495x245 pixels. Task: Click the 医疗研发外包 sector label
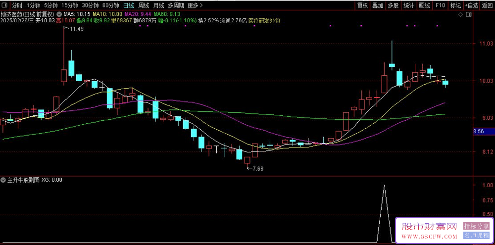(264, 21)
